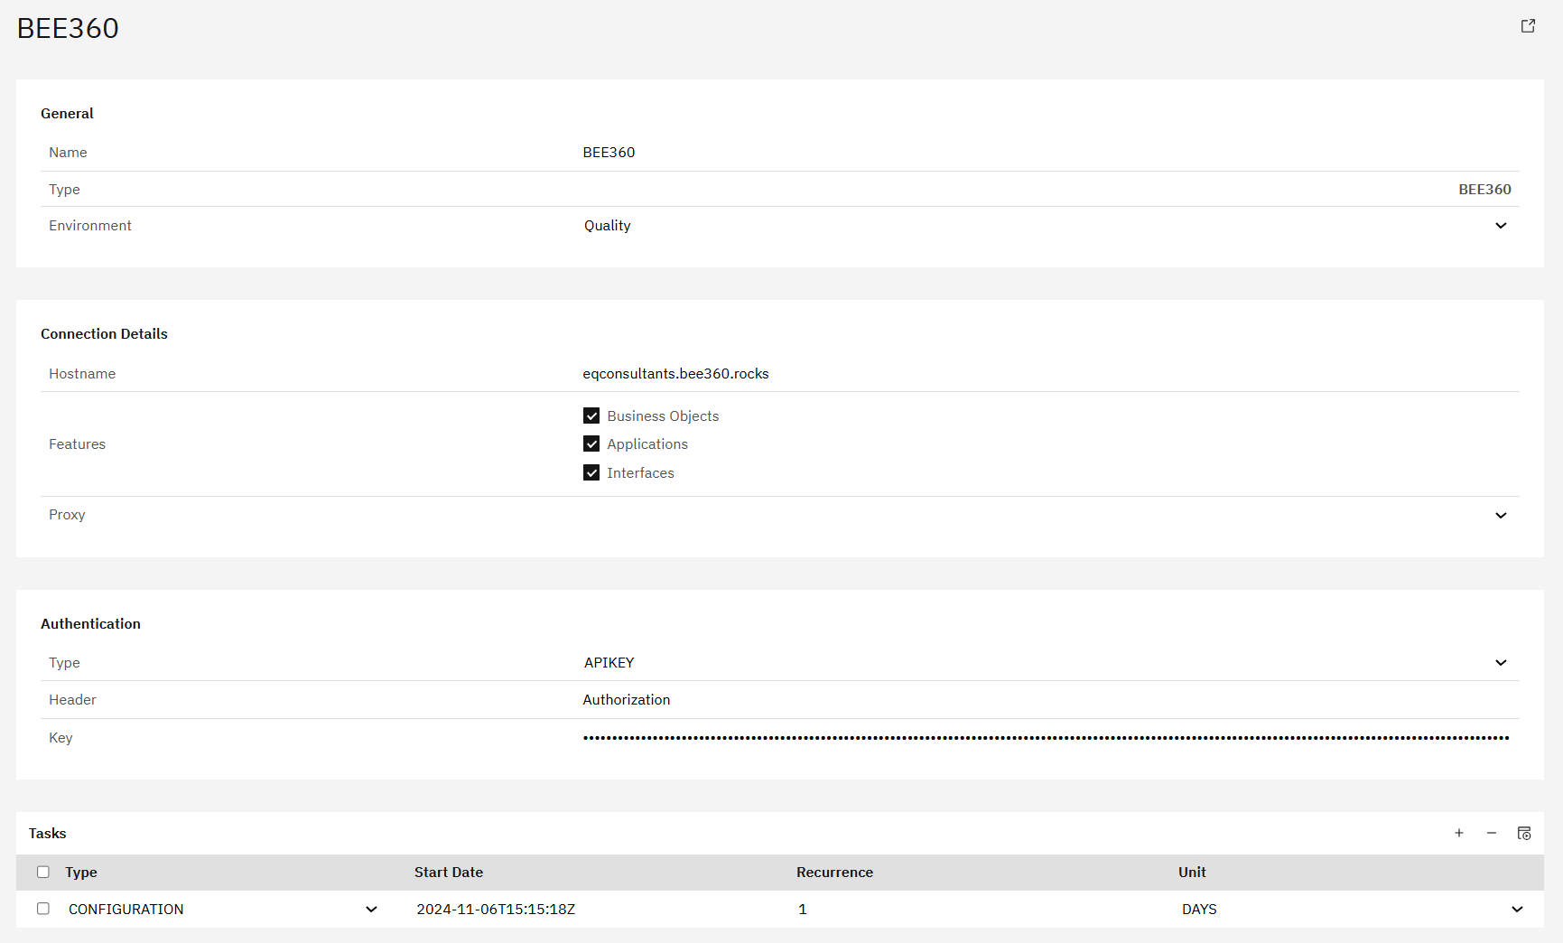Uncheck the Business Objects feature
This screenshot has height=943, width=1563.
coord(591,415)
